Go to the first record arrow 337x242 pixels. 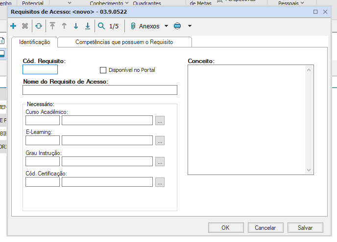(52, 26)
